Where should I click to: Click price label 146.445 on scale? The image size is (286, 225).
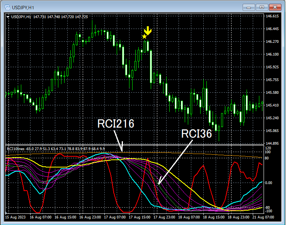pos(272,29)
